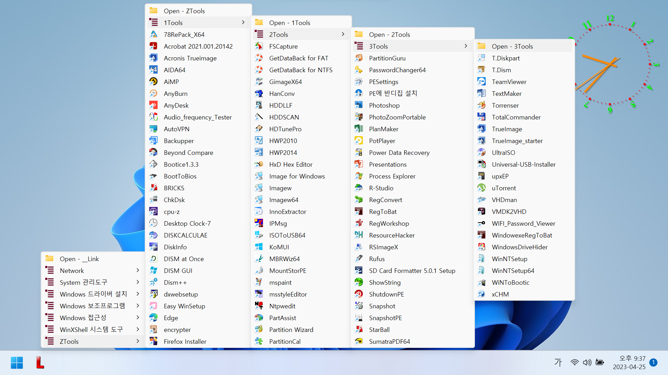Select the Open - __Link entry
Screen dimensions: 668x375
(x=93, y=259)
